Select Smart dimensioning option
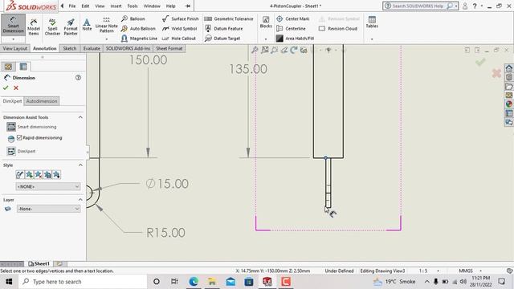The image size is (514, 289). 32,127
